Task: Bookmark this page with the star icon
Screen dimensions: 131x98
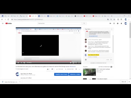Action: click(x=114, y=19)
